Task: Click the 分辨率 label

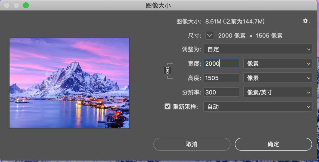Action: coord(192,93)
